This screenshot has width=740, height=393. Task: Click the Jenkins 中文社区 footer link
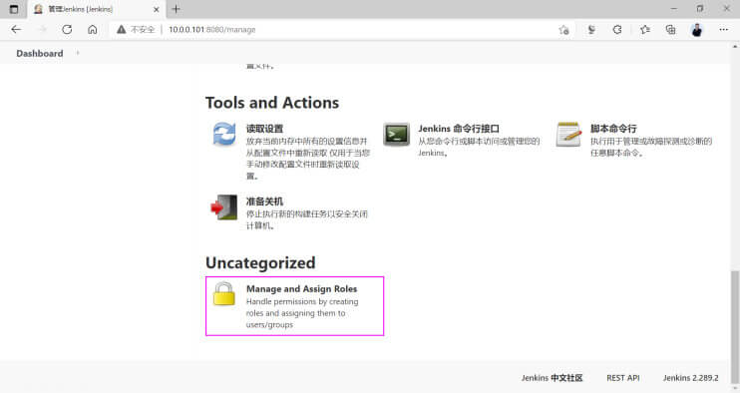point(553,378)
